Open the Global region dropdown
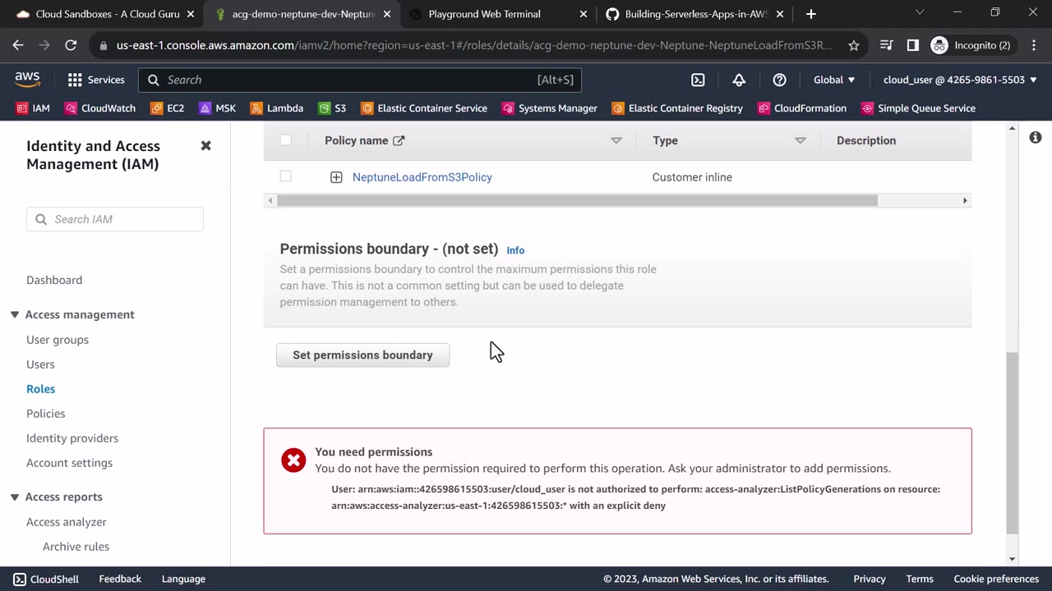 click(x=834, y=80)
